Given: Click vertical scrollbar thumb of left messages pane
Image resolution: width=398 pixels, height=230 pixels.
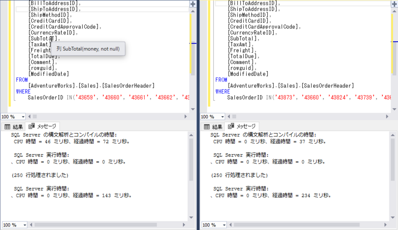Looking at the screenshot, I should click(x=191, y=159).
